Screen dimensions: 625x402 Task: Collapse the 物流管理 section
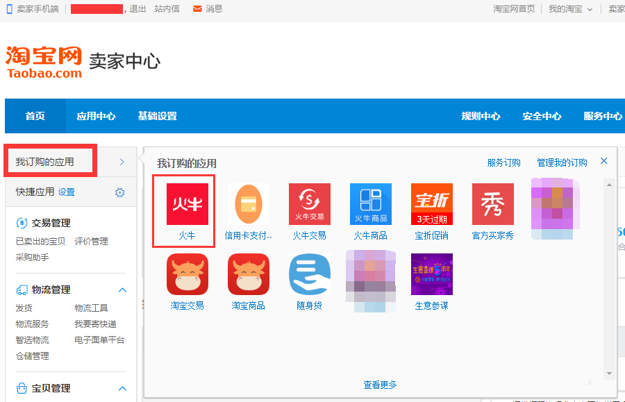point(122,290)
